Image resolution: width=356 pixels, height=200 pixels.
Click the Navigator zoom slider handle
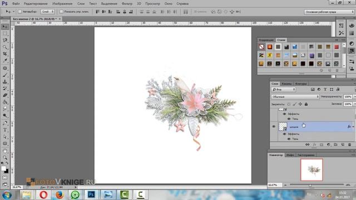coord(310,185)
